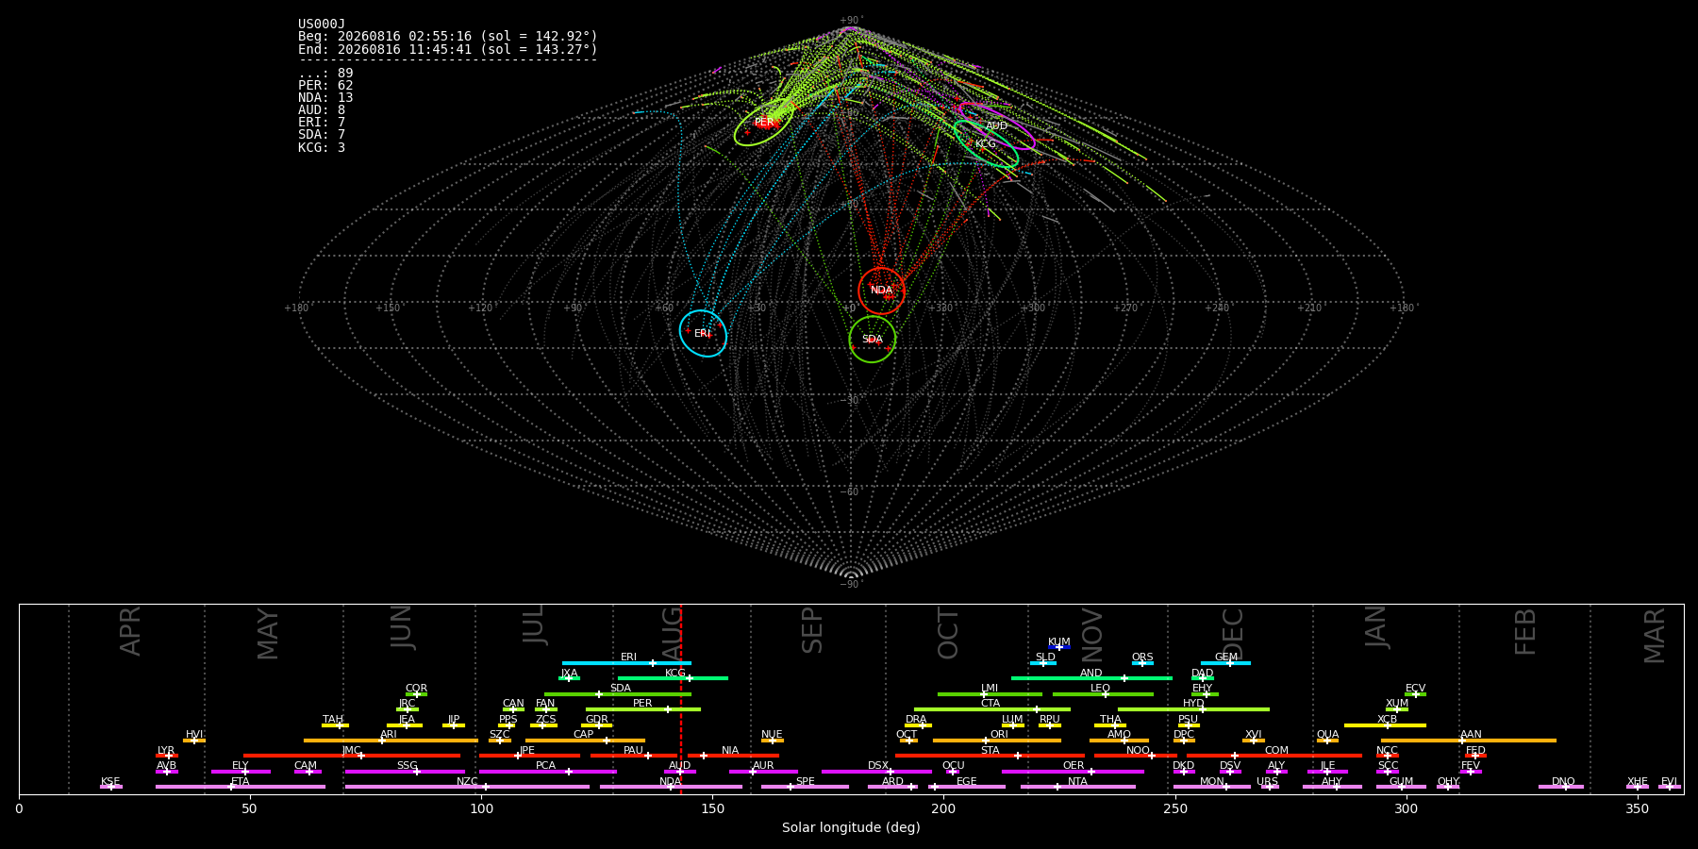Click the LEO shower timeline bar

pyautogui.click(x=1103, y=693)
